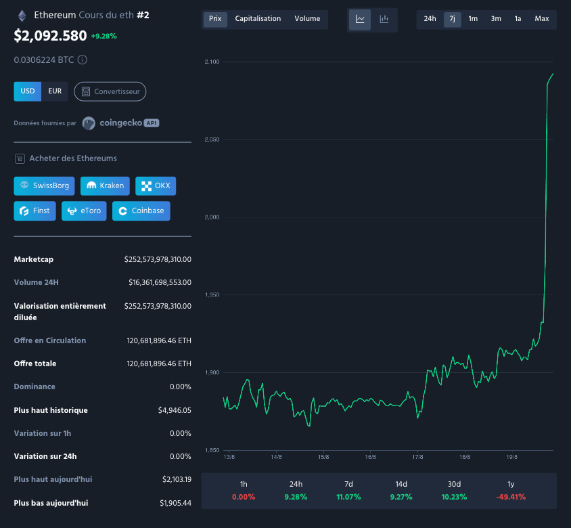
Task: Switch to the Volume tab
Action: point(307,19)
